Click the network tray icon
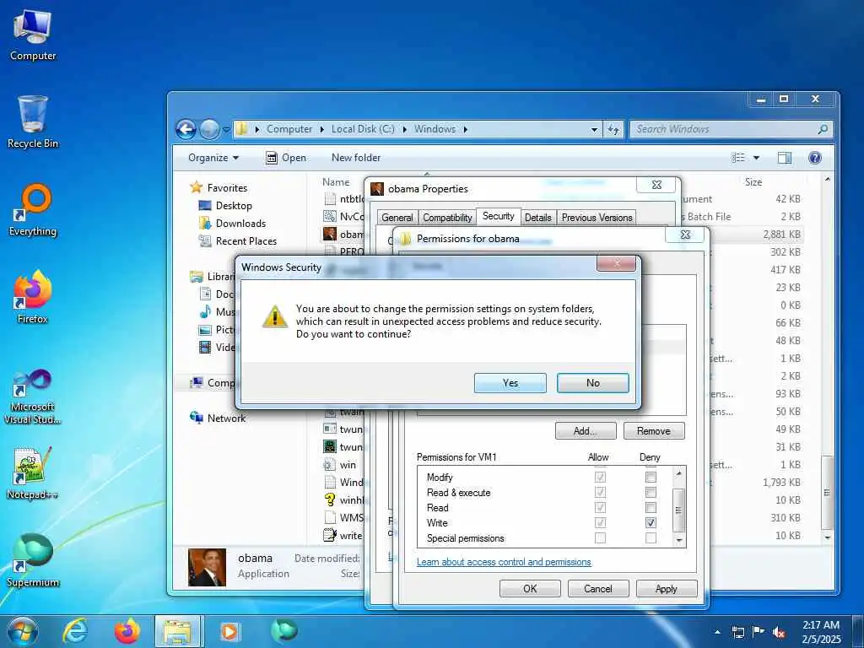 point(737,633)
